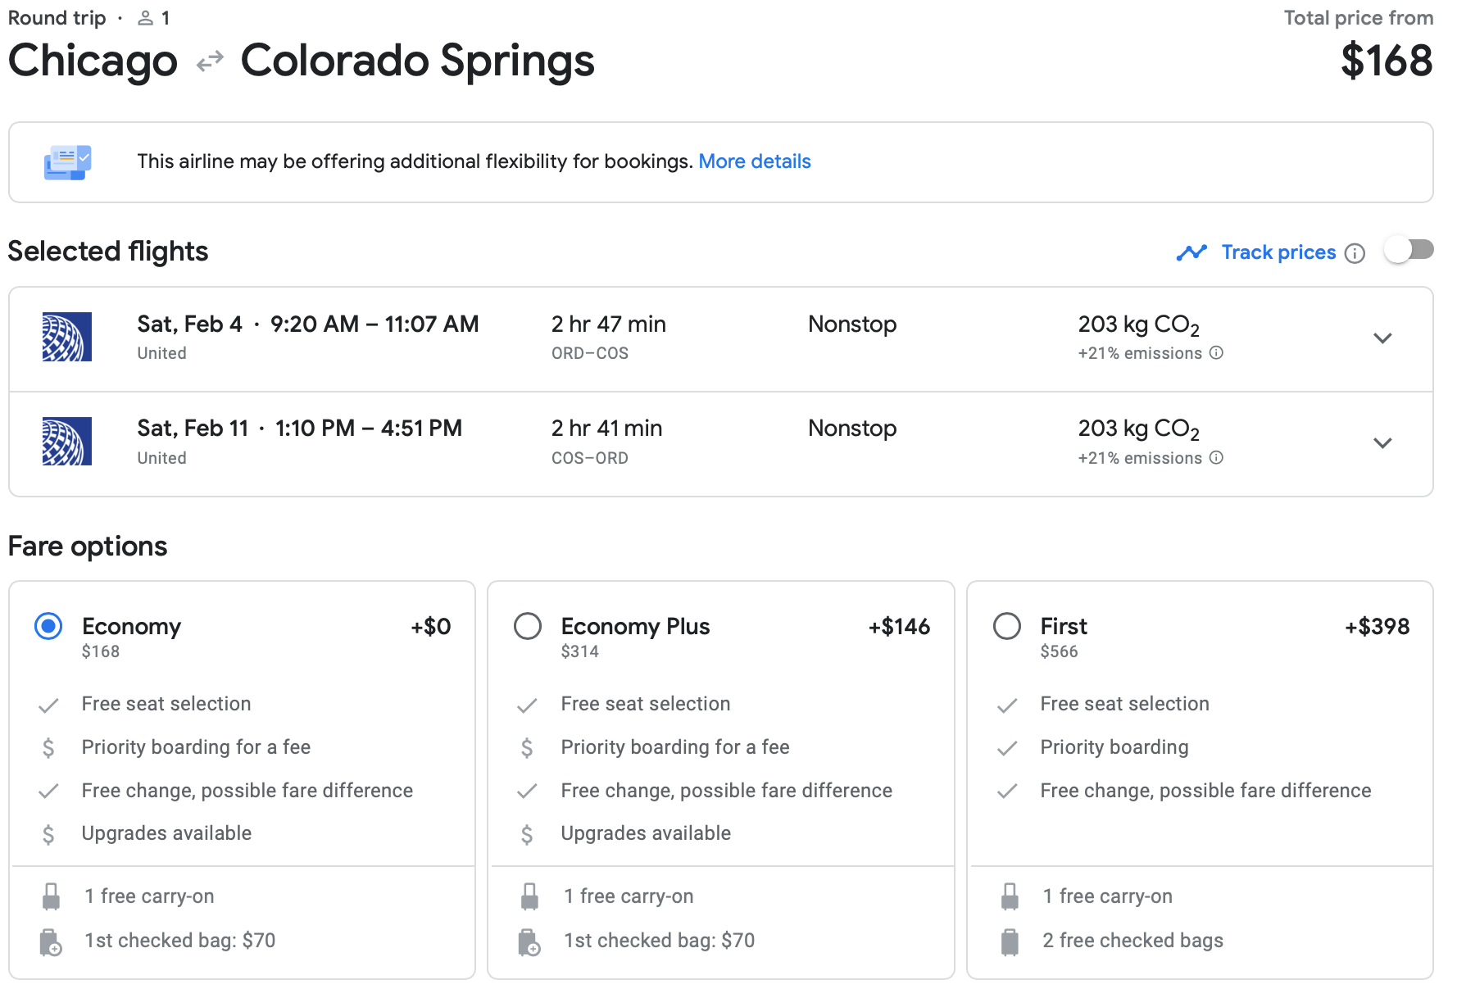The image size is (1457, 998).
Task: Click the Round trip text at the top
Action: pos(57,17)
